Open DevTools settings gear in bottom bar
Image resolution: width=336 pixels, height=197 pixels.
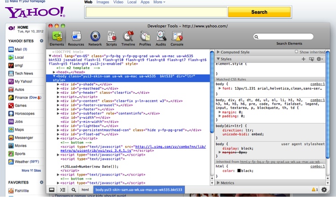[324, 190]
